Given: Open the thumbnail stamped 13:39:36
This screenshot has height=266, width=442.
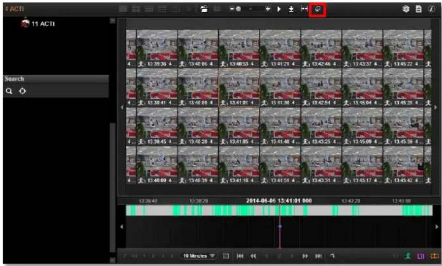Looking at the screenshot, I should coord(157,49).
